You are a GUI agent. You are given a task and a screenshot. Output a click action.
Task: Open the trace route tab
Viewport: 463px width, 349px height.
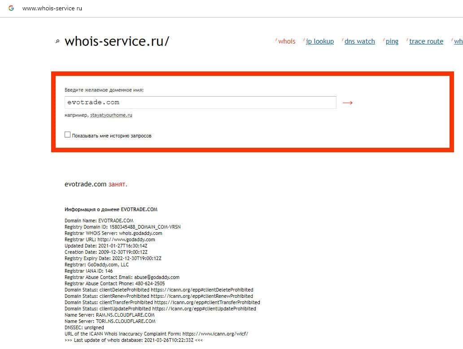(x=426, y=41)
